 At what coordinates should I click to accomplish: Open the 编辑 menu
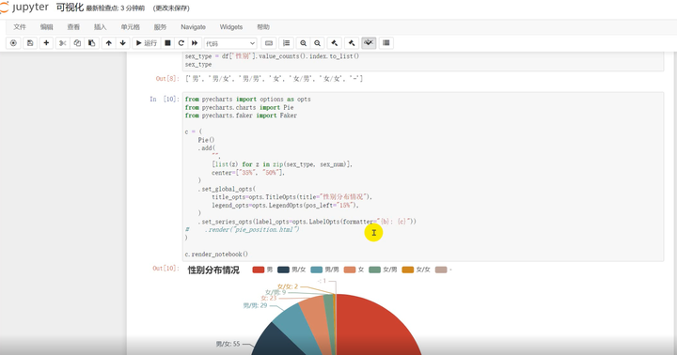(47, 26)
